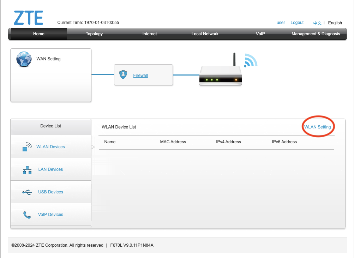Select the LAN Devices network icon
Image resolution: width=354 pixels, height=258 pixels.
pos(26,169)
